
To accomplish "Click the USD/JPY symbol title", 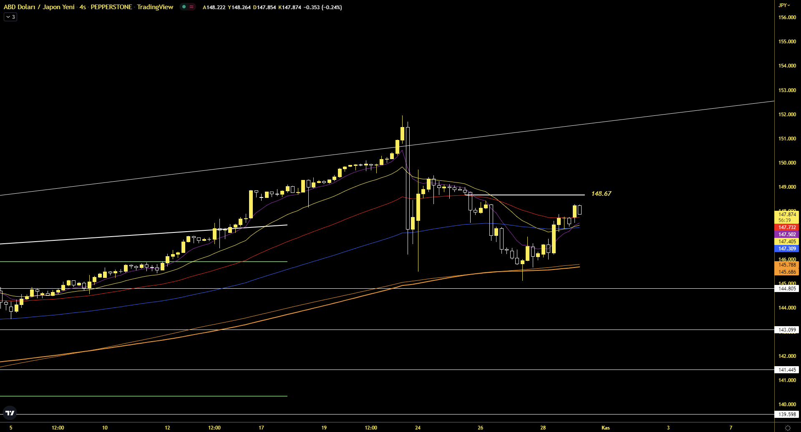I will [x=39, y=7].
